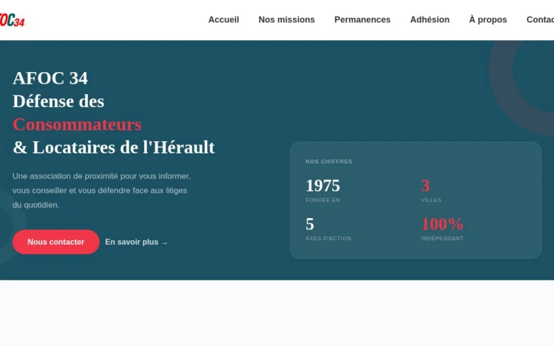Image resolution: width=554 pixels, height=346 pixels.
Task: Click the AFOC 34 hero heading
Action: click(x=50, y=78)
